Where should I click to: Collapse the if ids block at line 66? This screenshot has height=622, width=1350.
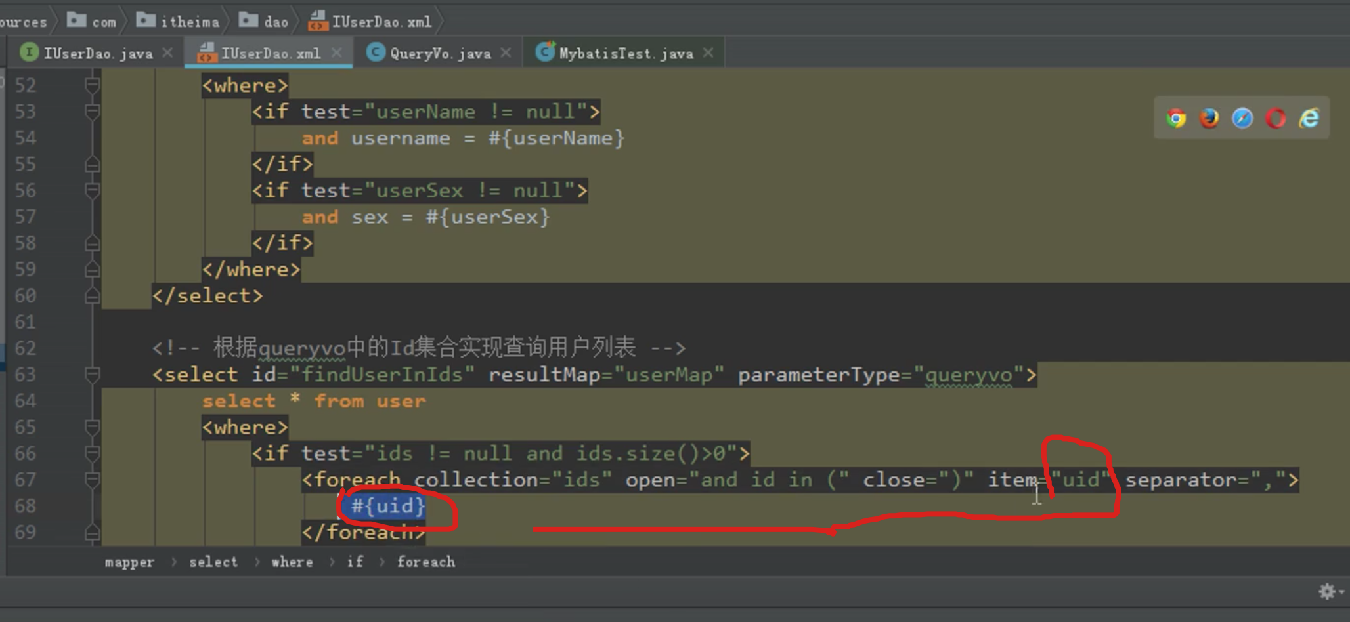tap(92, 453)
